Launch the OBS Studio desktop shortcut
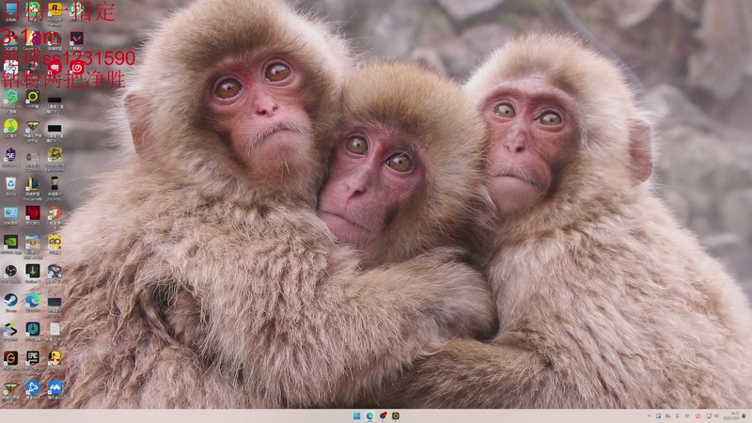Screen dimensions: 752x423 pyautogui.click(x=10, y=271)
